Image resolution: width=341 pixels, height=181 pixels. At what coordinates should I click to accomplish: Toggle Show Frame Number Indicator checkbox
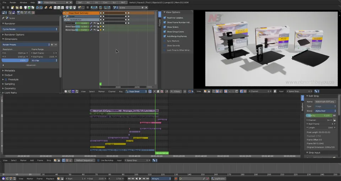pyautogui.click(x=164, y=22)
